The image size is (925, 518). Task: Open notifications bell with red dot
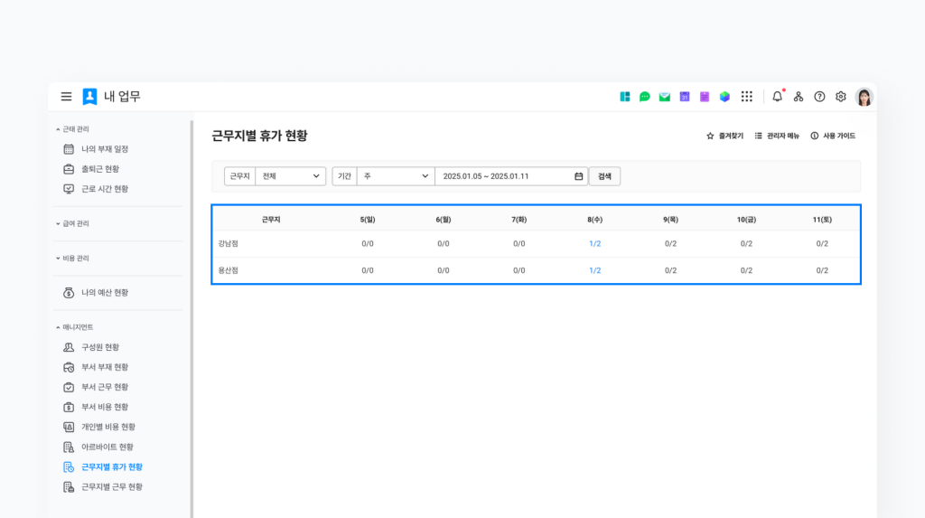point(778,96)
